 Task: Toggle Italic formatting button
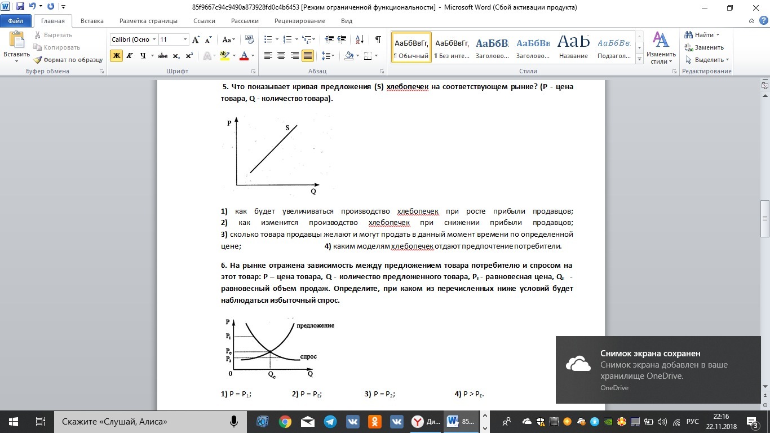click(130, 56)
